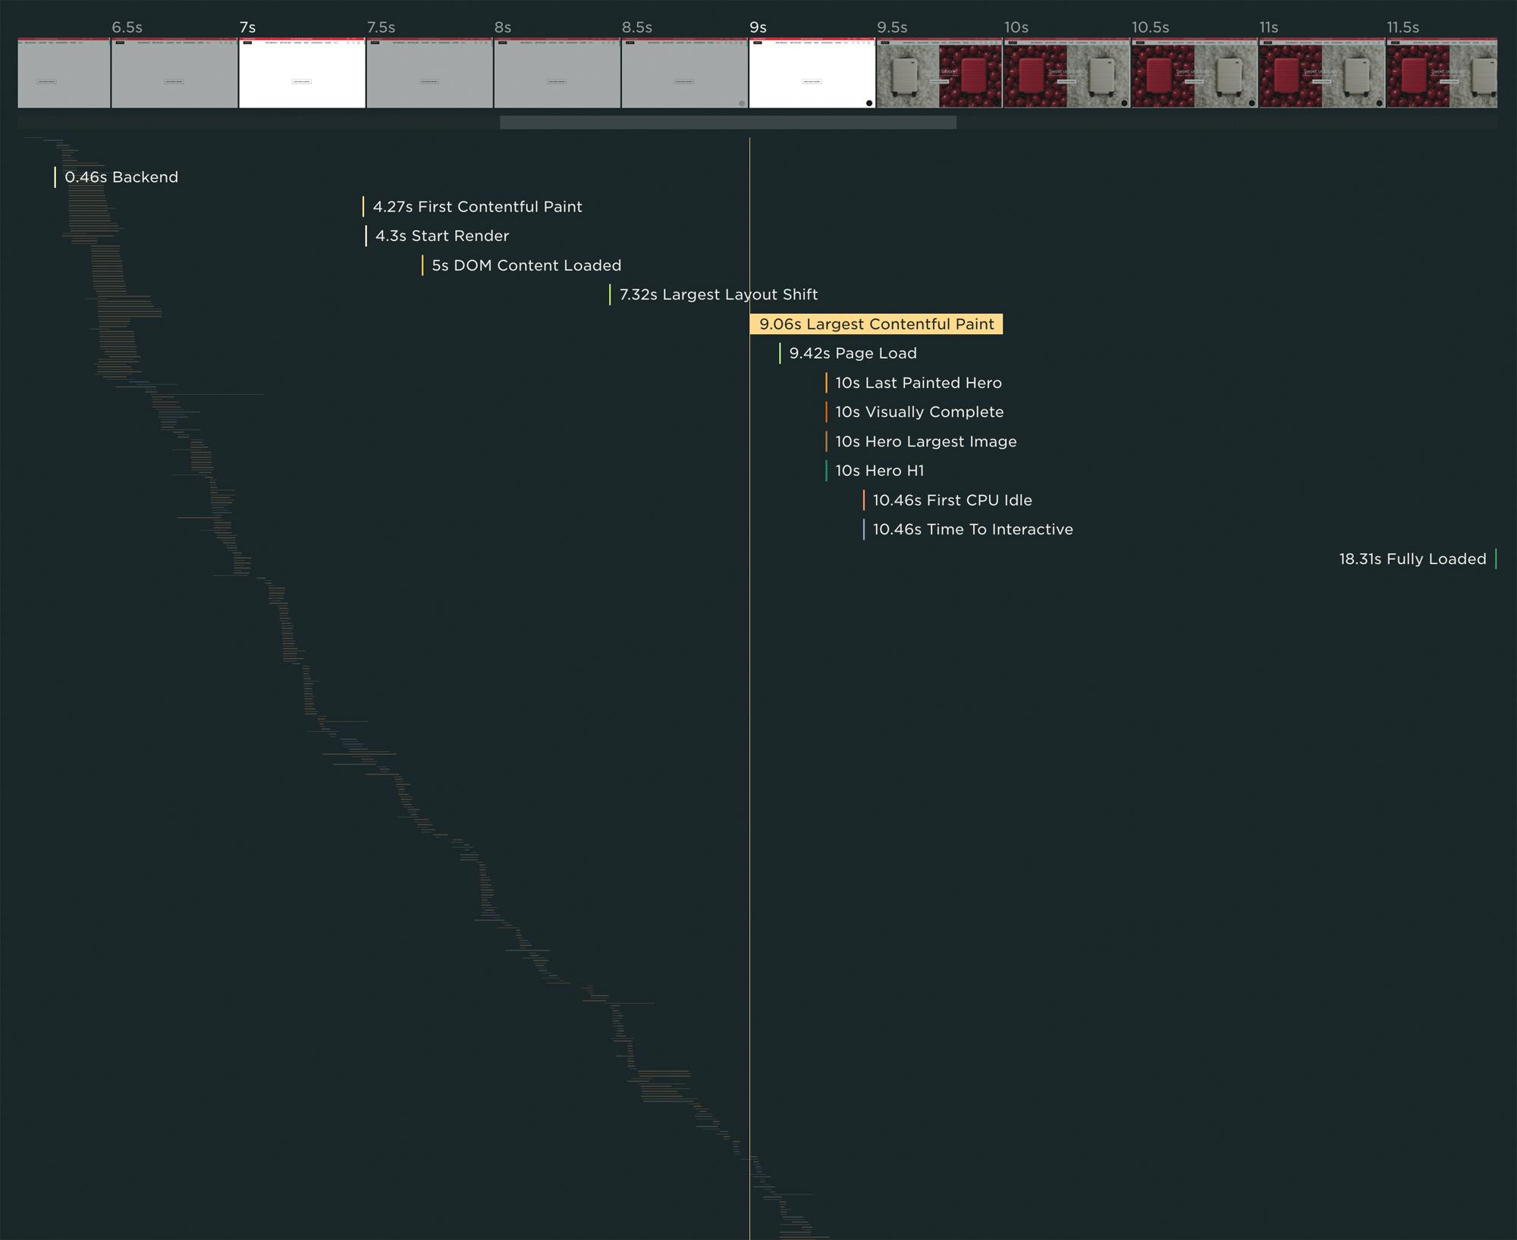Click the 7.32s Largest Layout Shift marker
The height and width of the screenshot is (1240, 1517).
[718, 295]
